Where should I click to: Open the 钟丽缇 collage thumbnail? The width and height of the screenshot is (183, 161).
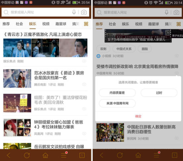(x=17, y=128)
